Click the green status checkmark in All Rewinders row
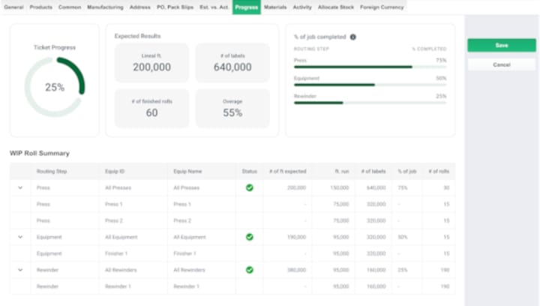The height and width of the screenshot is (306, 540). (250, 270)
